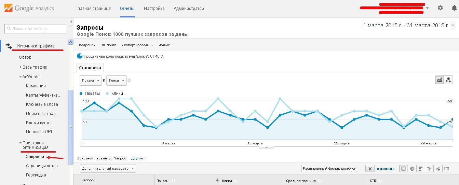
Task: Open the Клики metric dropdown
Action: (x=117, y=81)
